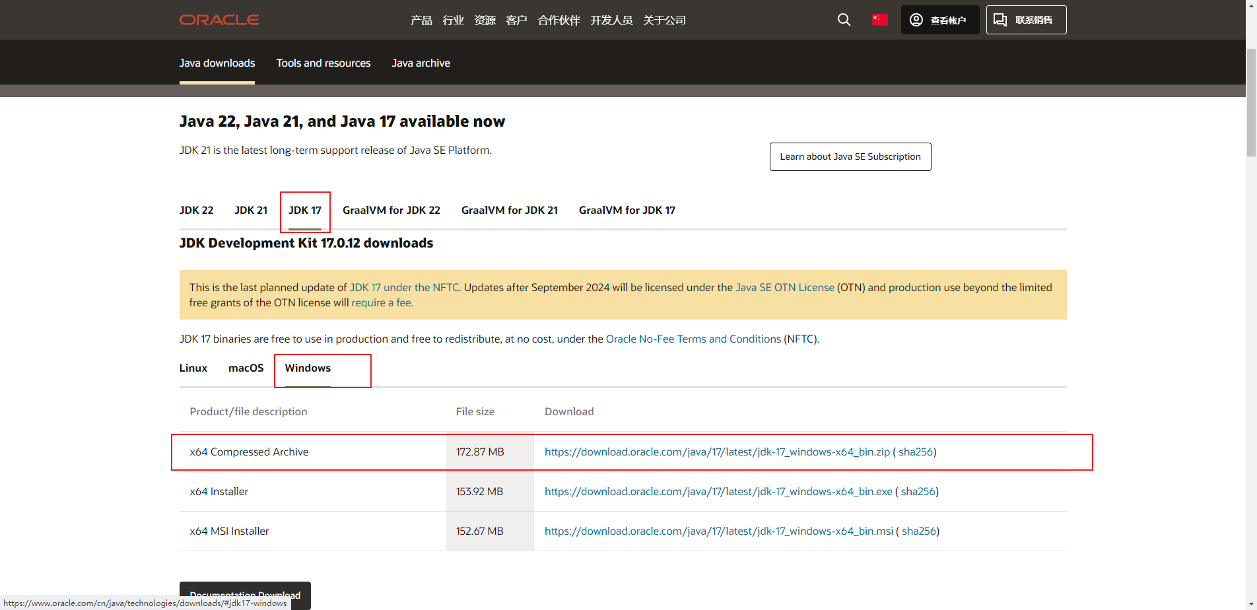The width and height of the screenshot is (1257, 610).
Task: Download the jdk-17_windows-x64_bin.msi link
Action: point(719,531)
